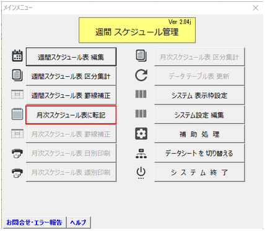The height and width of the screenshot is (231, 265).
Task: Click the table icon beside 月次スケジュール表 罫線補正
Action: tap(17, 133)
